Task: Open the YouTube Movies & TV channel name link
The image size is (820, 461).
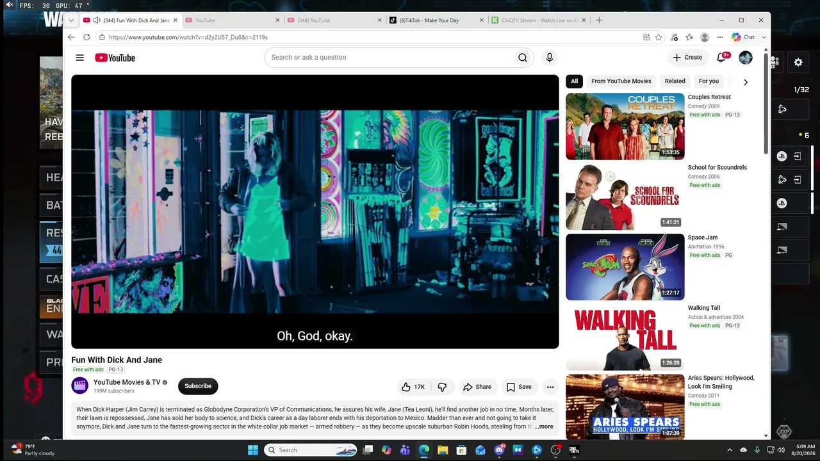Action: [127, 382]
